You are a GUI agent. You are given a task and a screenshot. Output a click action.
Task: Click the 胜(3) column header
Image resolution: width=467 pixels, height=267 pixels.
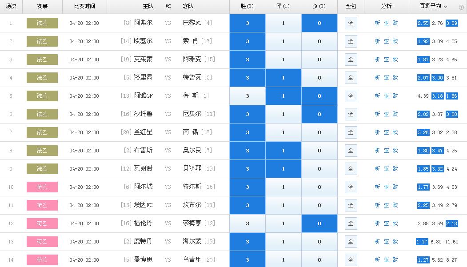tap(247, 6)
